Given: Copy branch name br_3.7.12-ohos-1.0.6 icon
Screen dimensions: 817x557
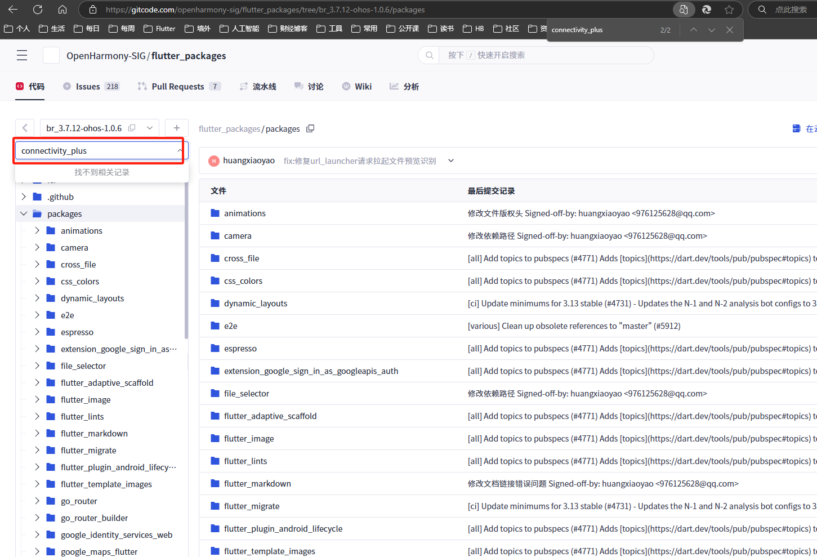Looking at the screenshot, I should click(132, 128).
